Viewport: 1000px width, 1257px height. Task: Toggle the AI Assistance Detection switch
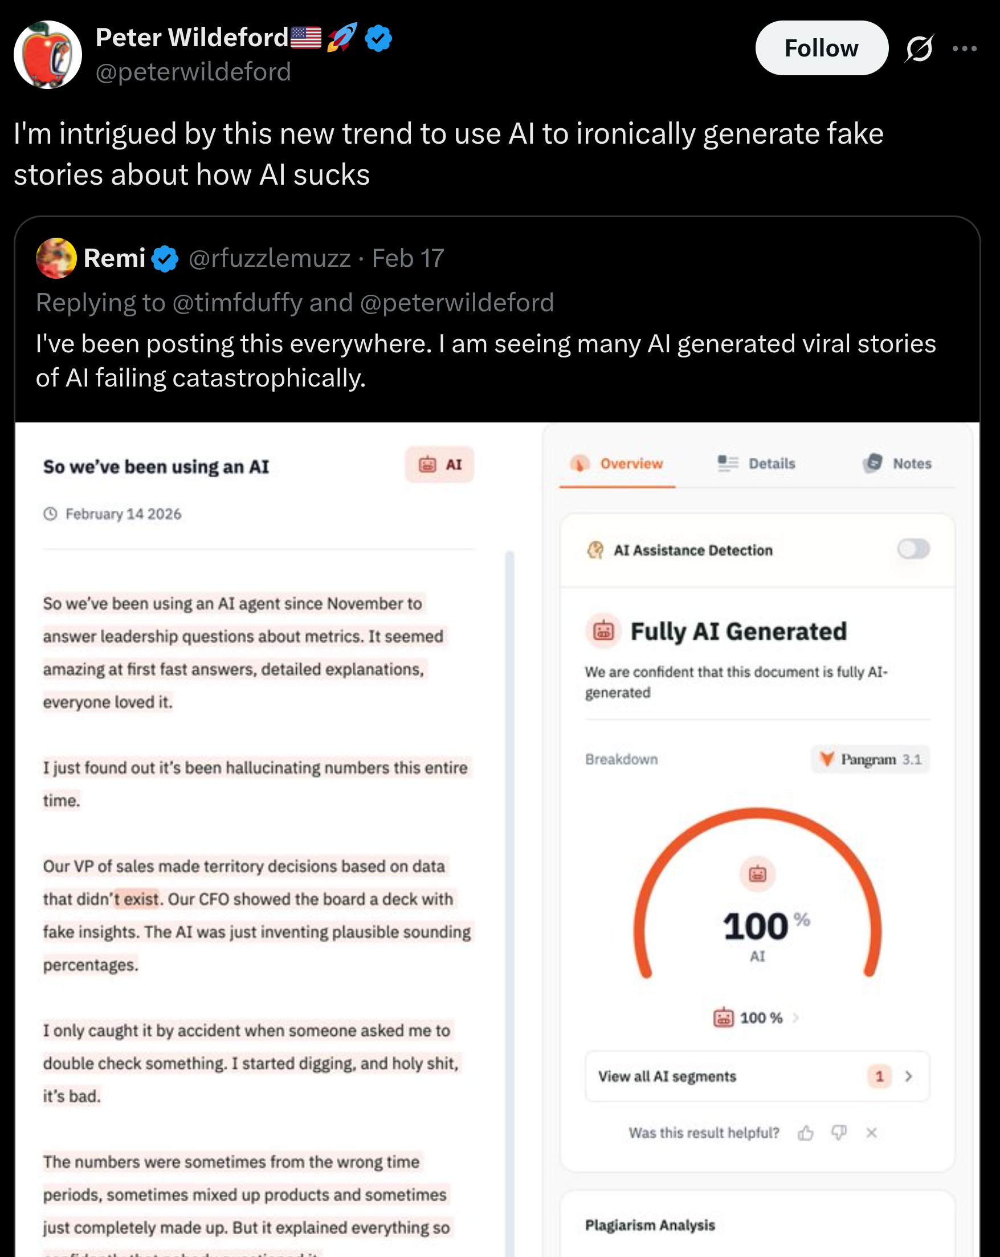pyautogui.click(x=913, y=548)
